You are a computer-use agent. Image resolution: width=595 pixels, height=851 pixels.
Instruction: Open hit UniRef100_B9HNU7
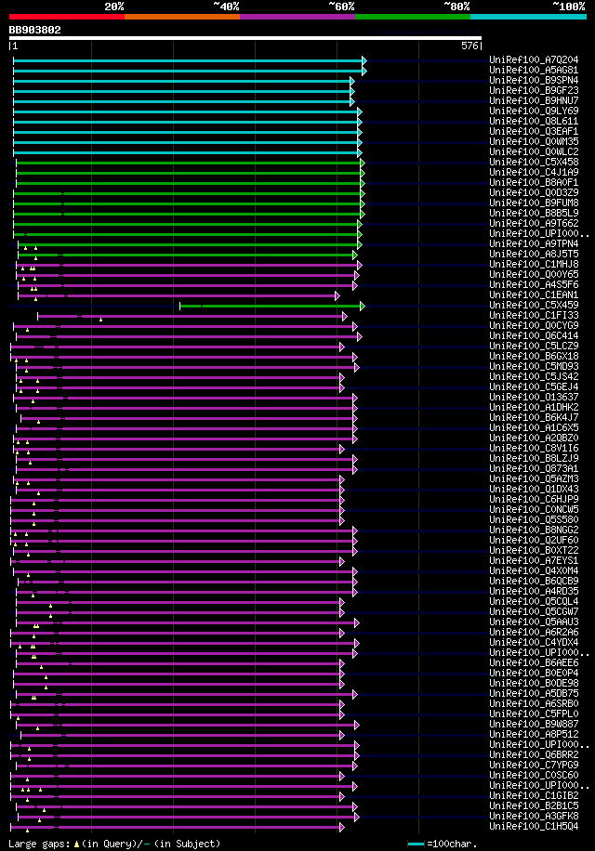point(534,100)
